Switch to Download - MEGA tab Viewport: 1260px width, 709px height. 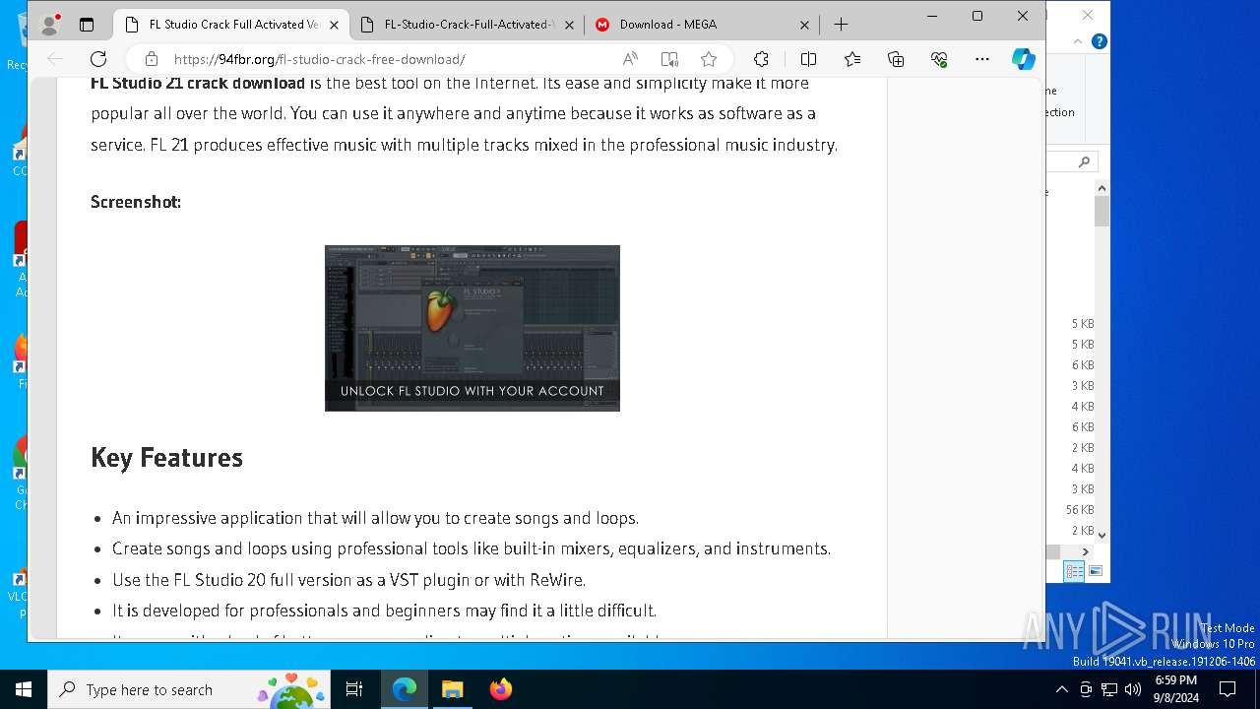click(x=703, y=25)
